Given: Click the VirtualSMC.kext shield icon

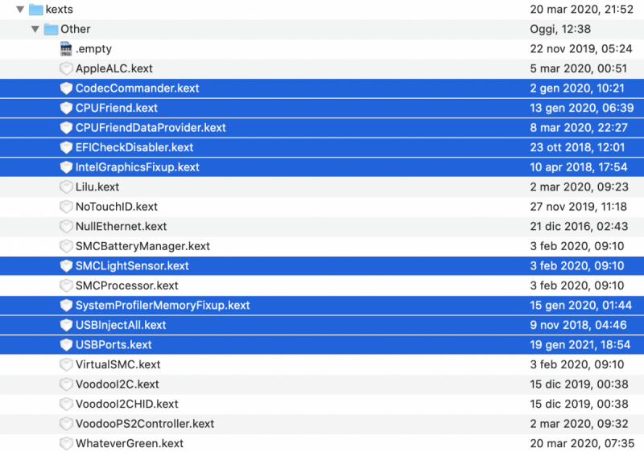Looking at the screenshot, I should [66, 364].
